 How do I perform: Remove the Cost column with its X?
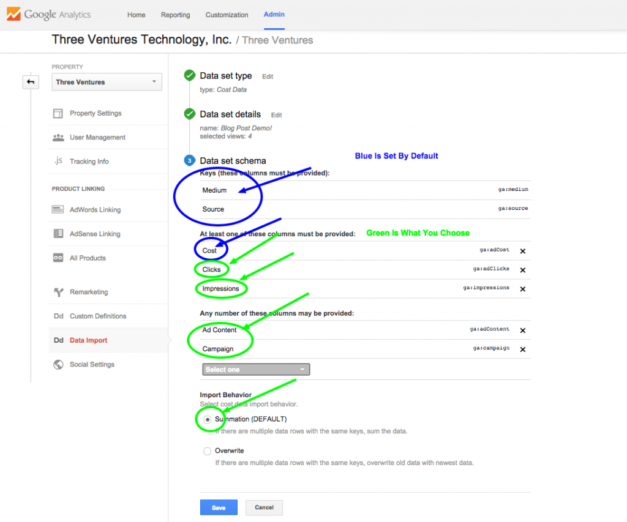(523, 251)
